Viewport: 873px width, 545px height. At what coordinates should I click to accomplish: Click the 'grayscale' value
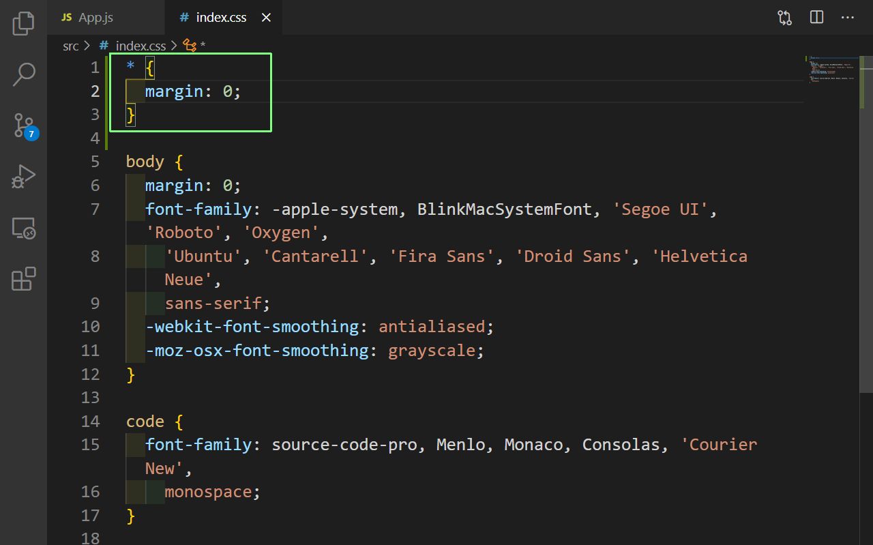click(x=432, y=351)
